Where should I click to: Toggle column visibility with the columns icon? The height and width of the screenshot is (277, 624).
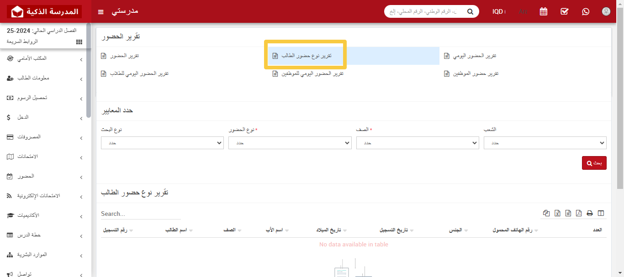pos(601,213)
